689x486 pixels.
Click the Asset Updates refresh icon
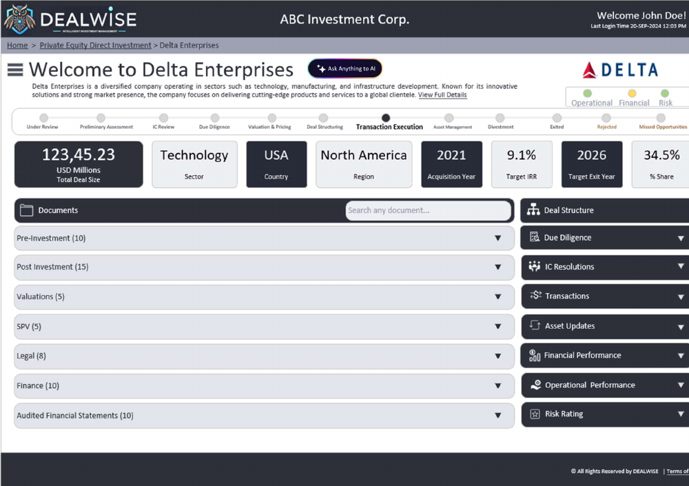535,325
